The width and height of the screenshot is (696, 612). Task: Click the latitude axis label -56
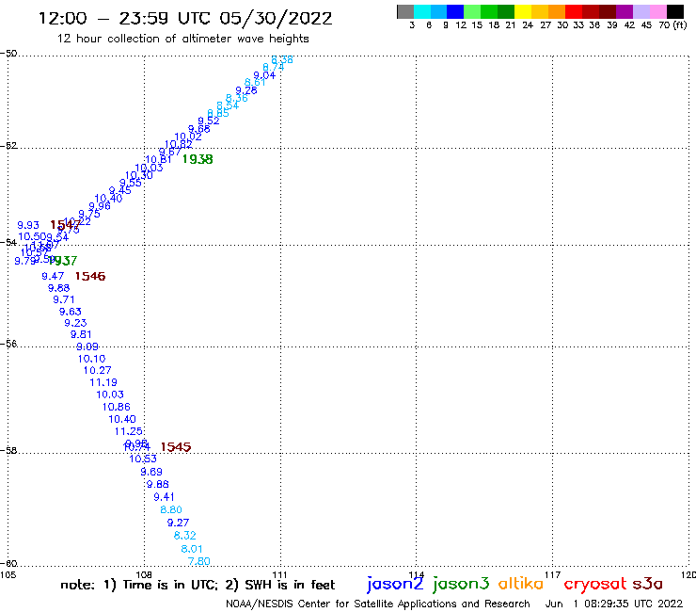[8, 344]
